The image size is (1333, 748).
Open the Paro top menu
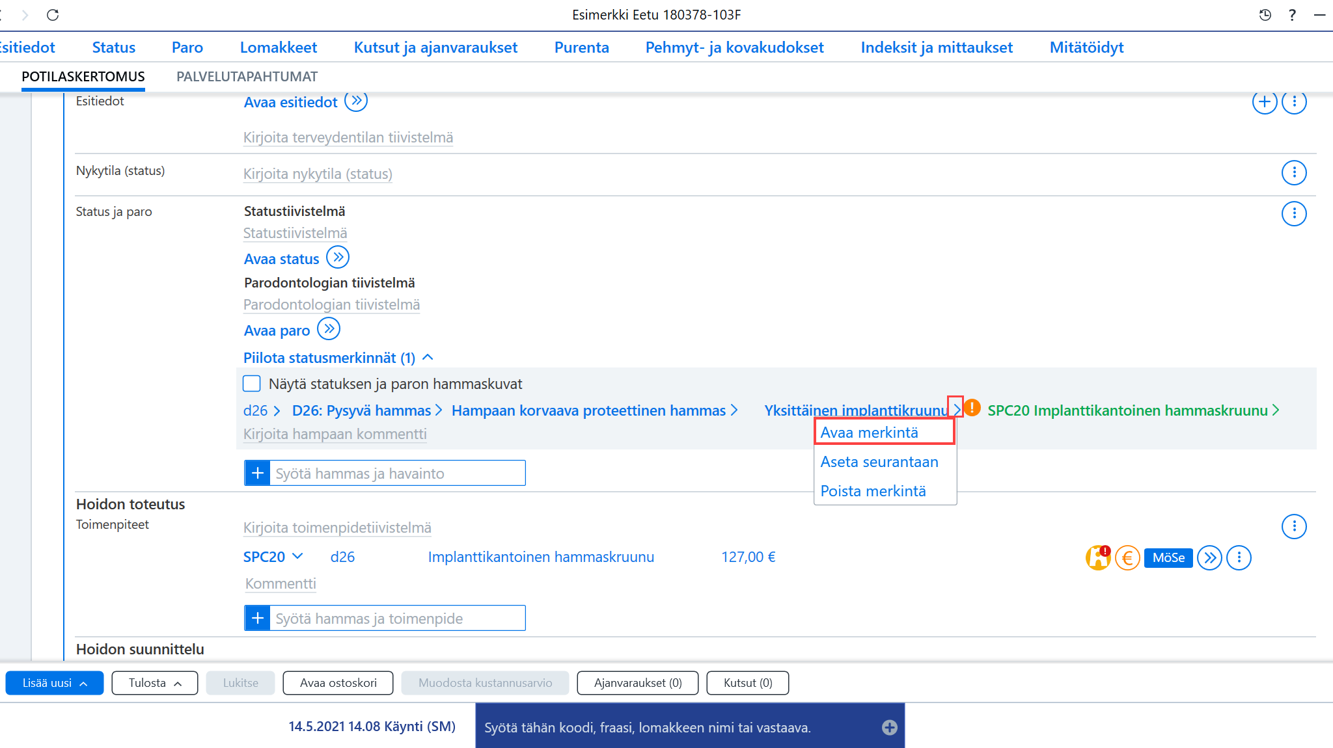click(187, 47)
